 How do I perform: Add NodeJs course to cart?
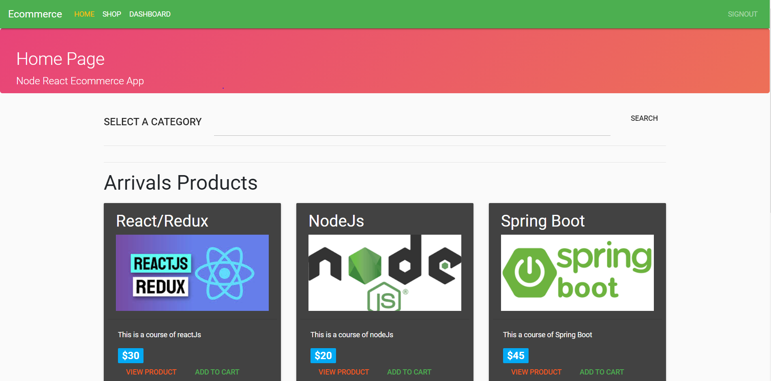point(409,372)
